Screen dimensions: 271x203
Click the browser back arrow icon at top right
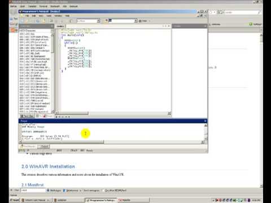click(211, 12)
